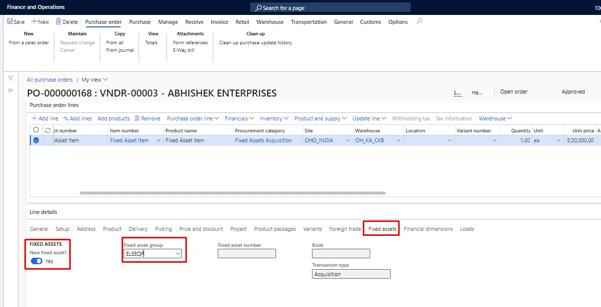Select the checked row marker for Asset Item
Image resolution: width=601 pixels, height=307 pixels.
[x=36, y=140]
